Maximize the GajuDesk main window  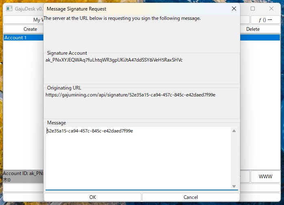tap(253, 9)
